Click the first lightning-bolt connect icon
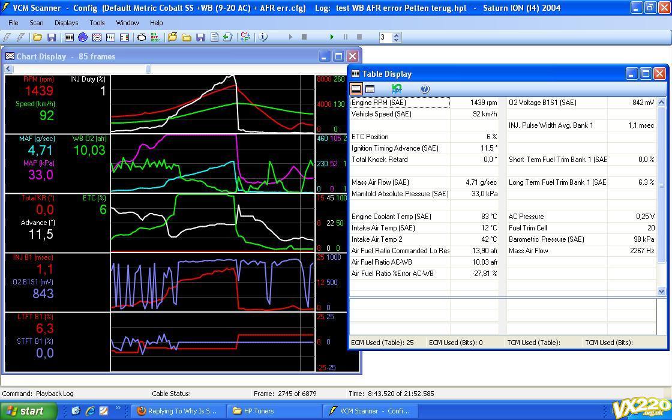Image resolution: width=672 pixels, height=420 pixels. tap(7, 37)
